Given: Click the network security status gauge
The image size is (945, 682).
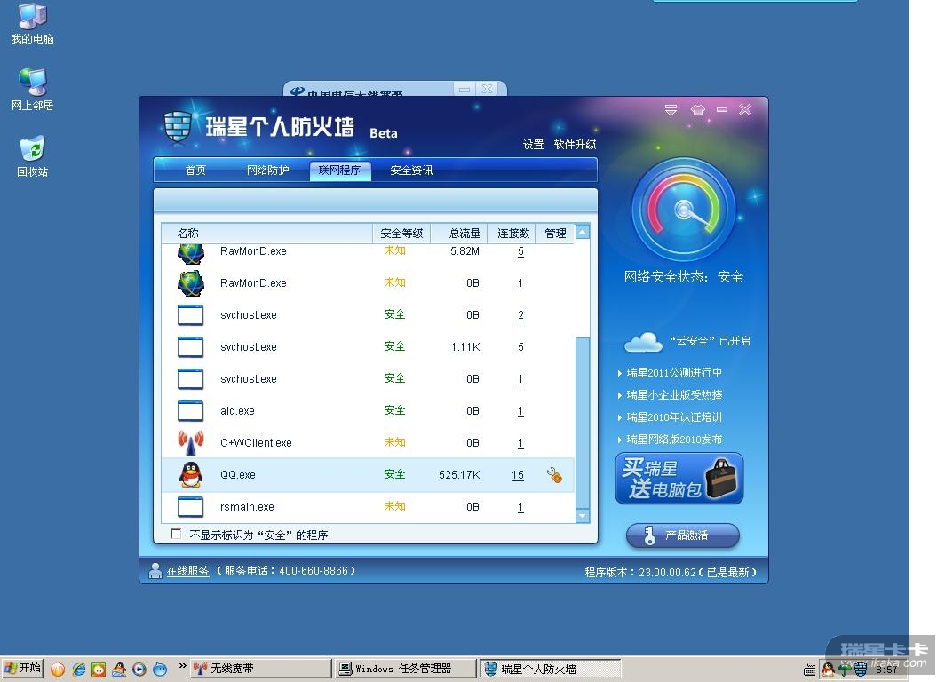Looking at the screenshot, I should [684, 210].
